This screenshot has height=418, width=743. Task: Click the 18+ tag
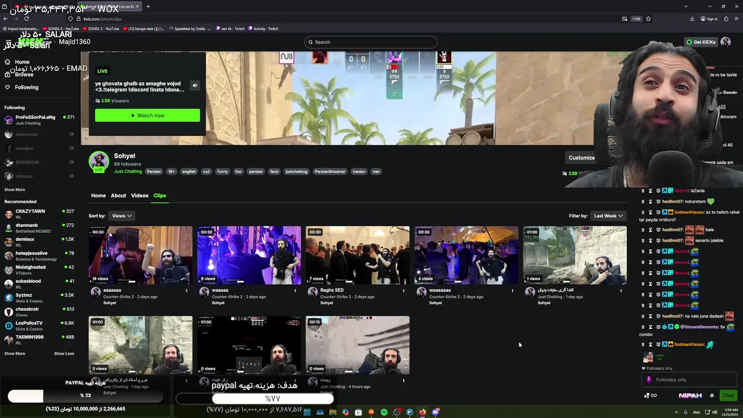click(171, 172)
